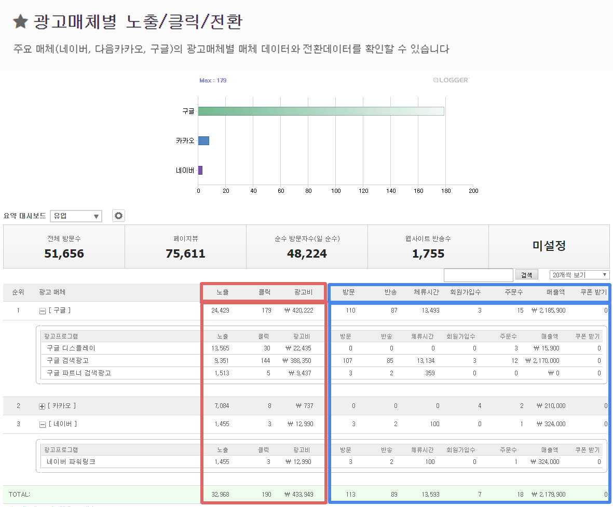Open the dashboard settings gear icon

[118, 216]
